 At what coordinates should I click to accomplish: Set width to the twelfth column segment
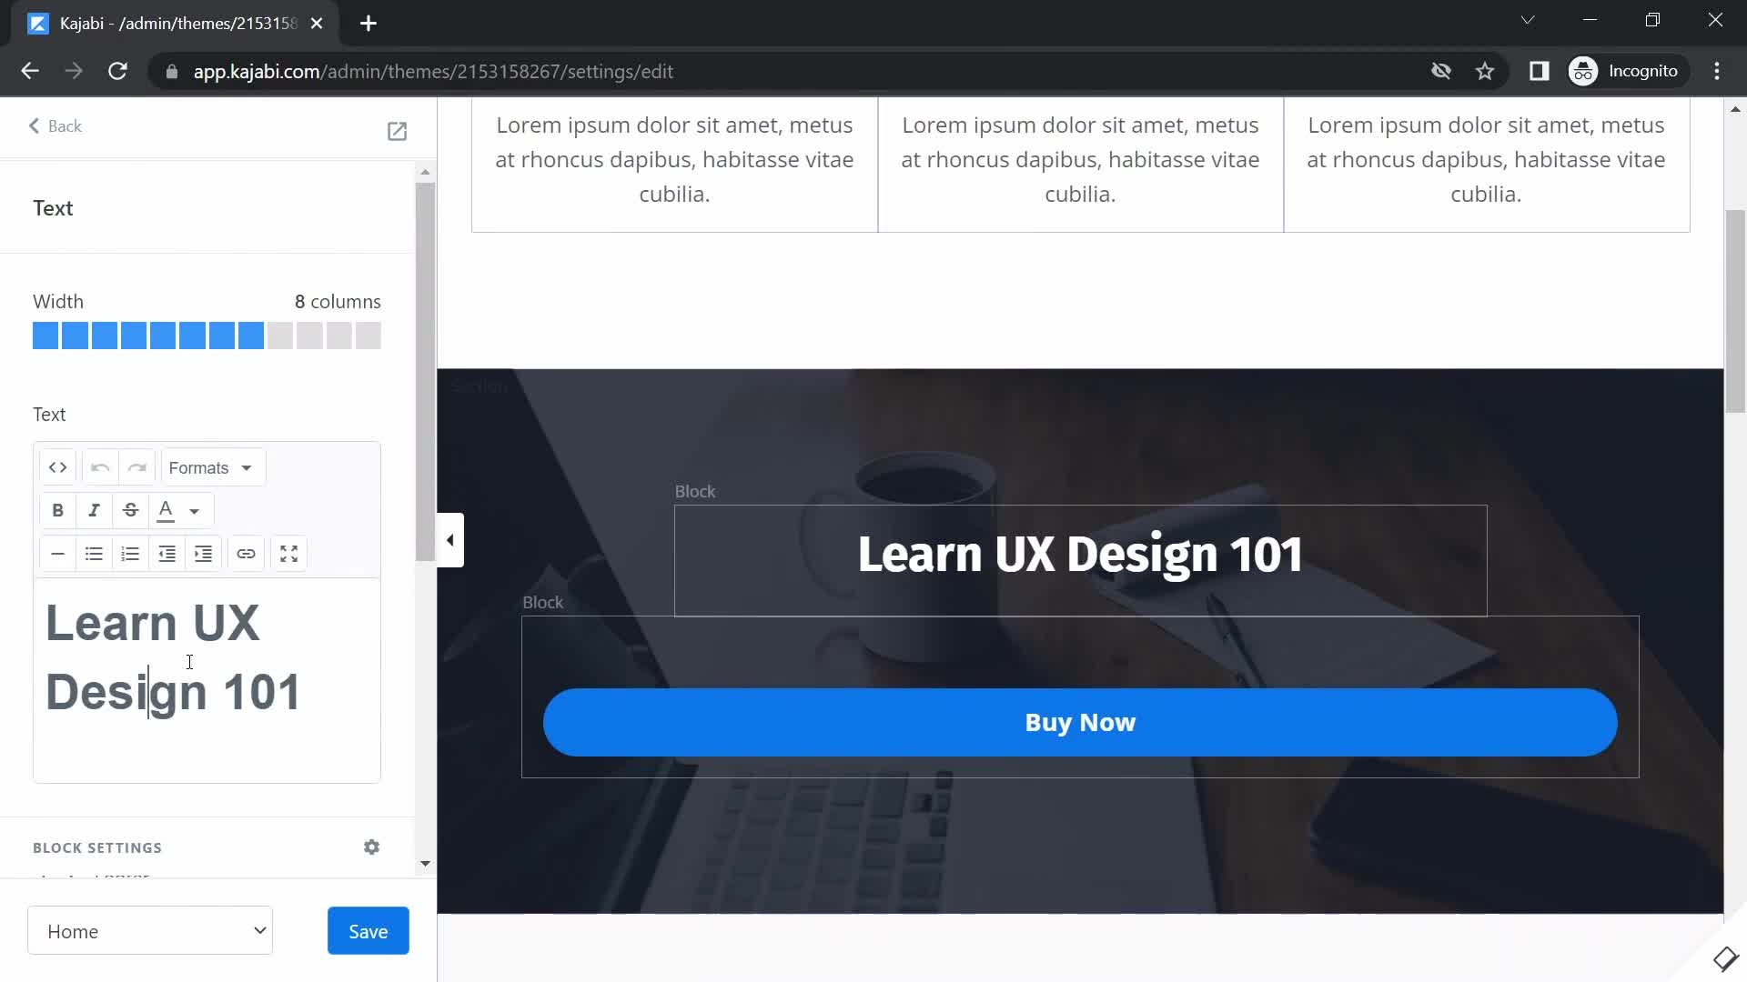pyautogui.click(x=369, y=336)
